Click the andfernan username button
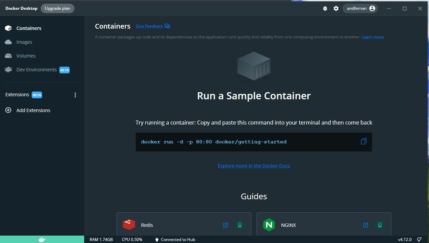429x243 pixels. (360, 8)
